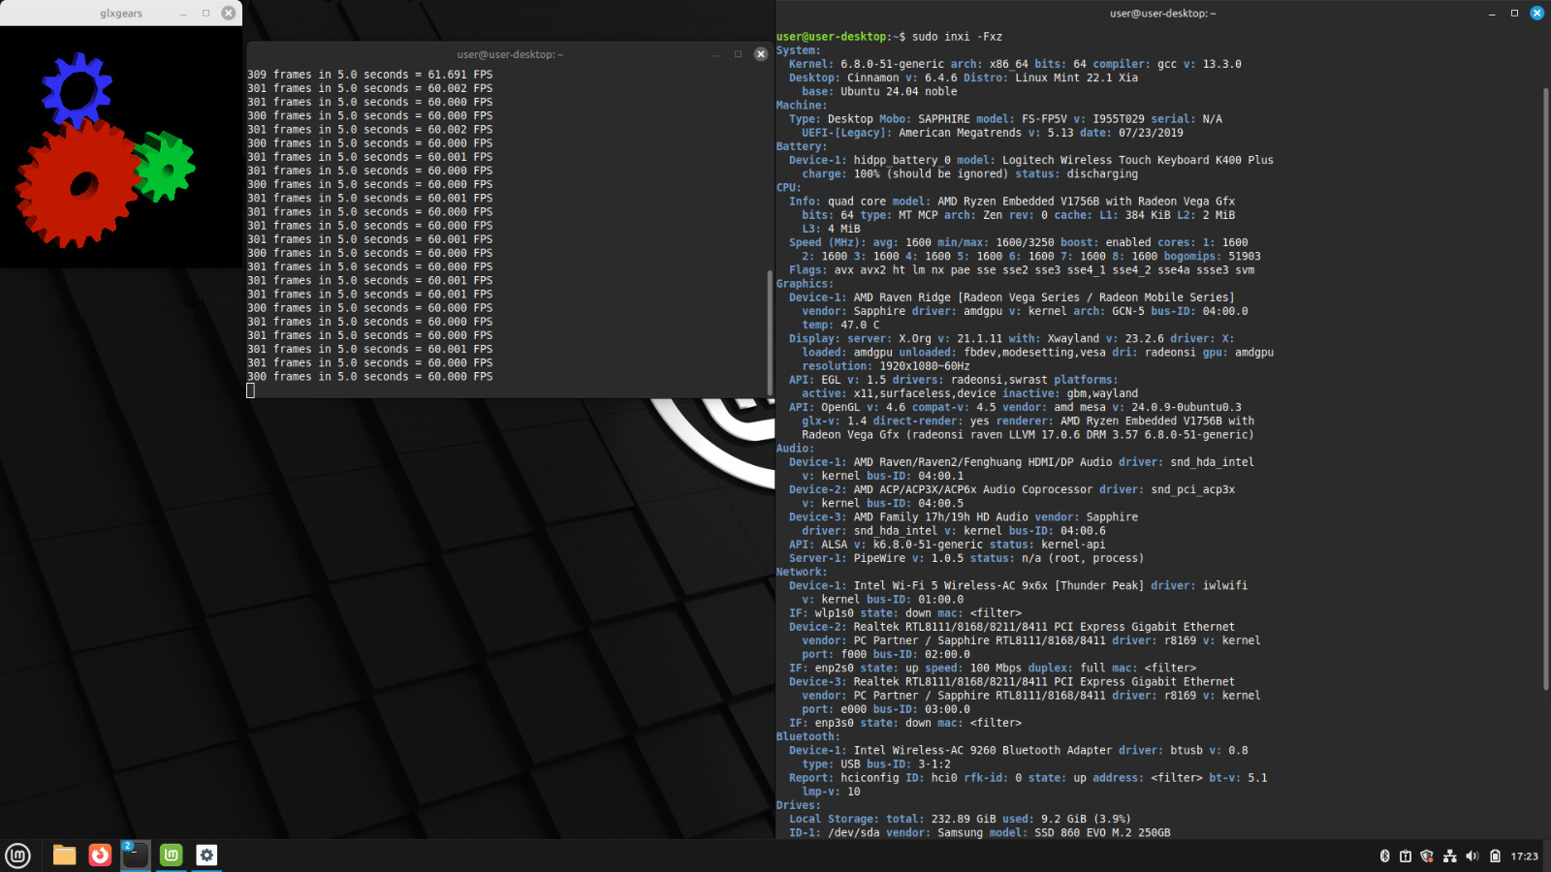Minimize the inxi terminal window

[1492, 13]
